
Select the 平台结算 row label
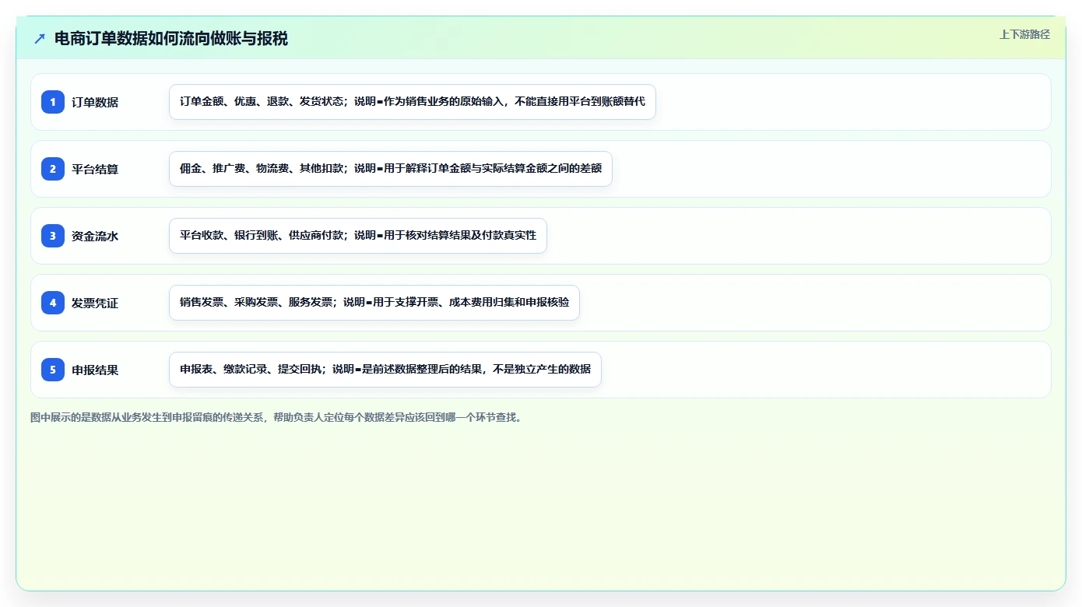(95, 169)
